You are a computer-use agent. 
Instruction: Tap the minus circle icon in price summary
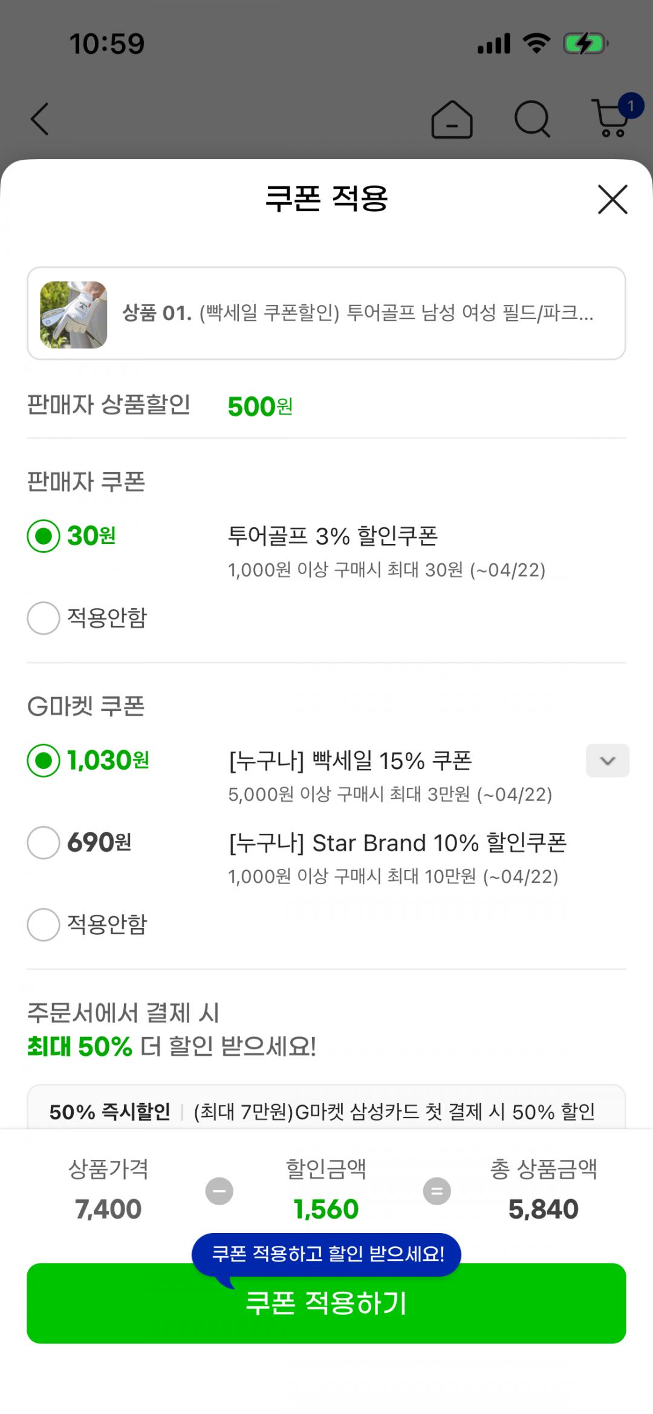[219, 1191]
